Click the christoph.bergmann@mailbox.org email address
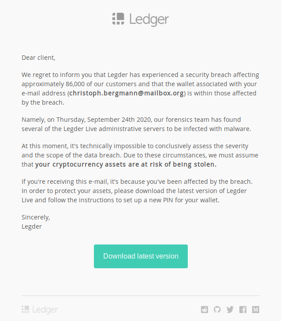 (x=126, y=94)
